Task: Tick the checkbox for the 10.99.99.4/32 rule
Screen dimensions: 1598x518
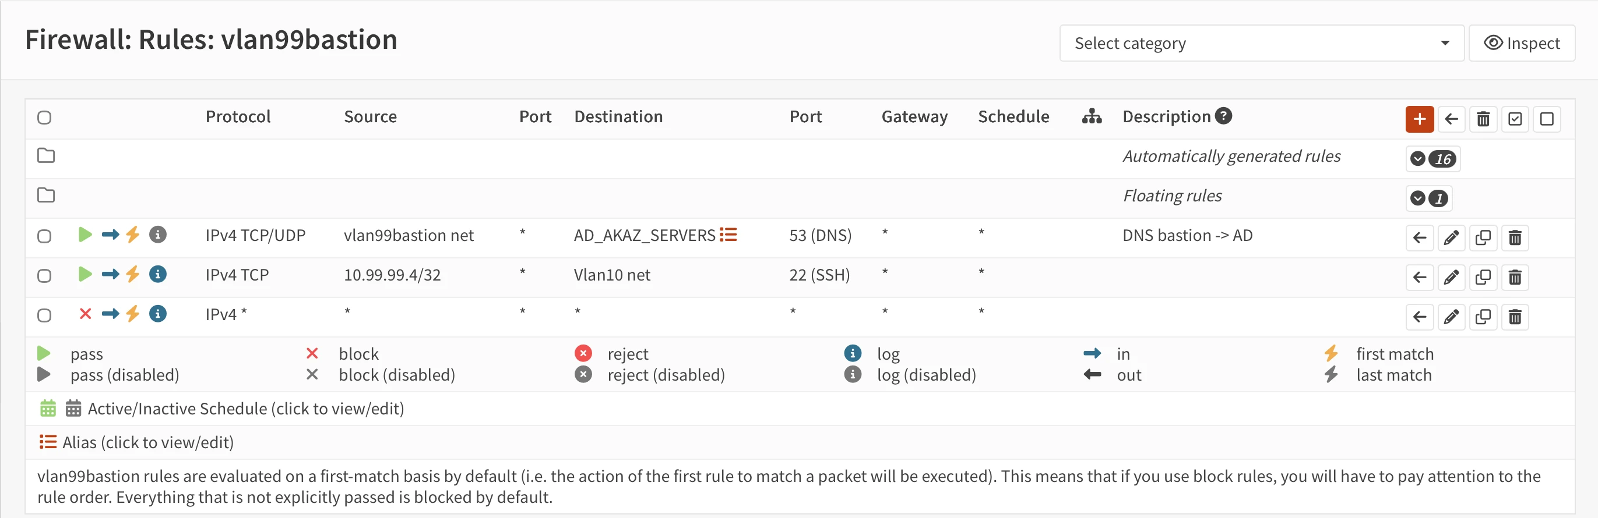Action: click(44, 276)
